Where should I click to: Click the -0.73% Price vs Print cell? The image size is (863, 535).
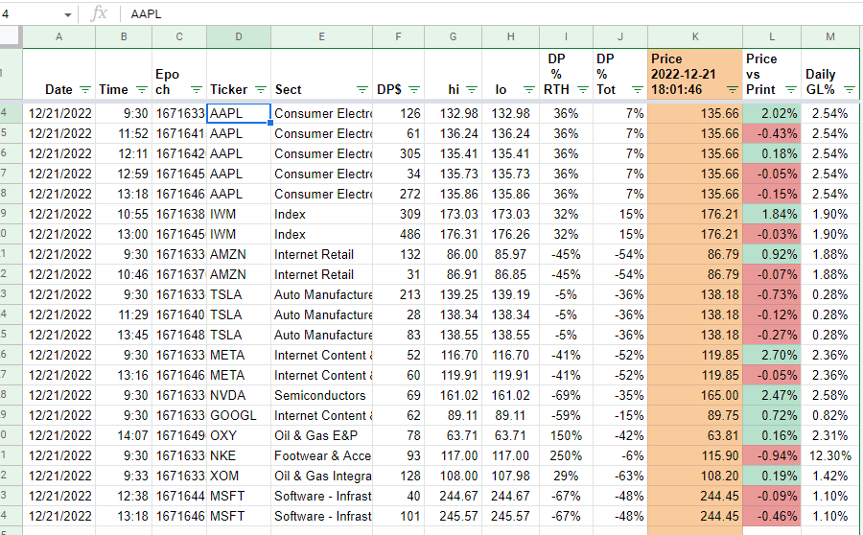[772, 294]
